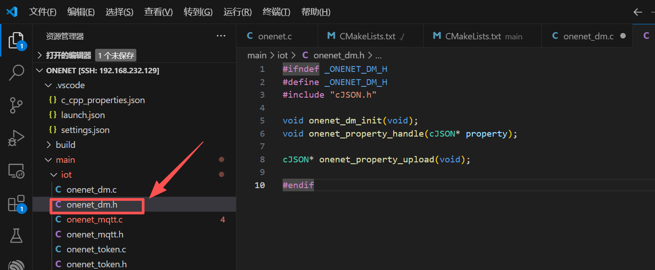Click onenet_property_upload function name in code
Screen dimensions: 655x270
376,160
